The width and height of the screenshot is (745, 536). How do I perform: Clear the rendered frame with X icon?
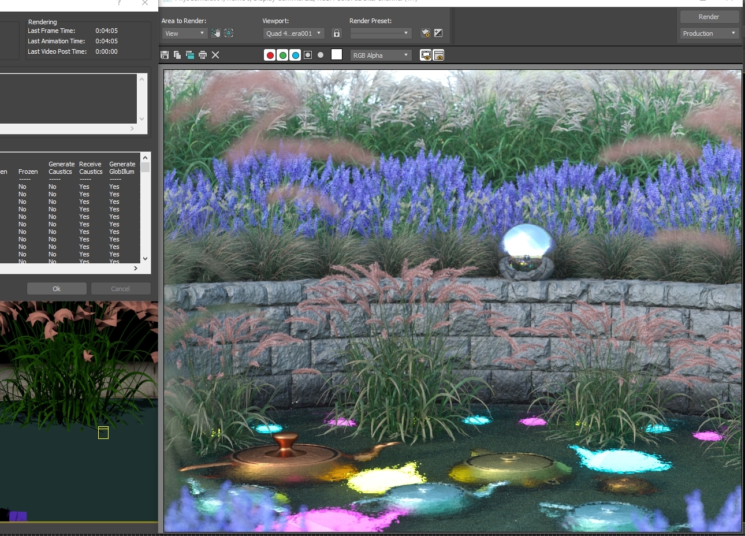(215, 55)
